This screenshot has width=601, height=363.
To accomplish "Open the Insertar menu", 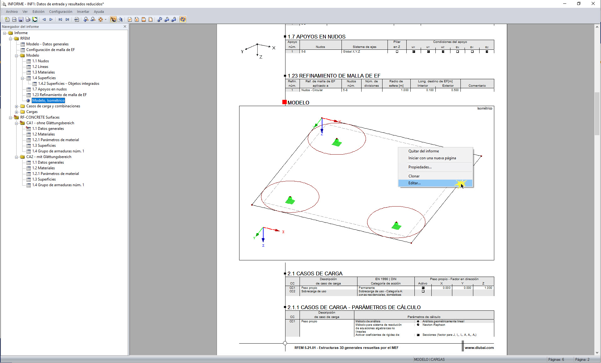I will 83,12.
